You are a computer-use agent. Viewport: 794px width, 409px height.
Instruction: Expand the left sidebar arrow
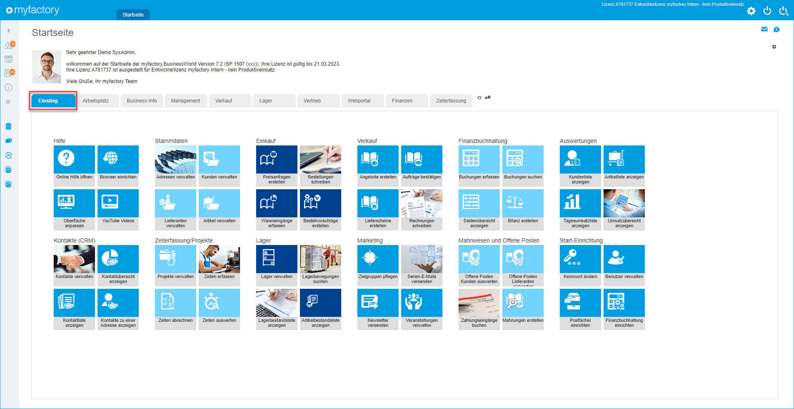pyautogui.click(x=9, y=31)
